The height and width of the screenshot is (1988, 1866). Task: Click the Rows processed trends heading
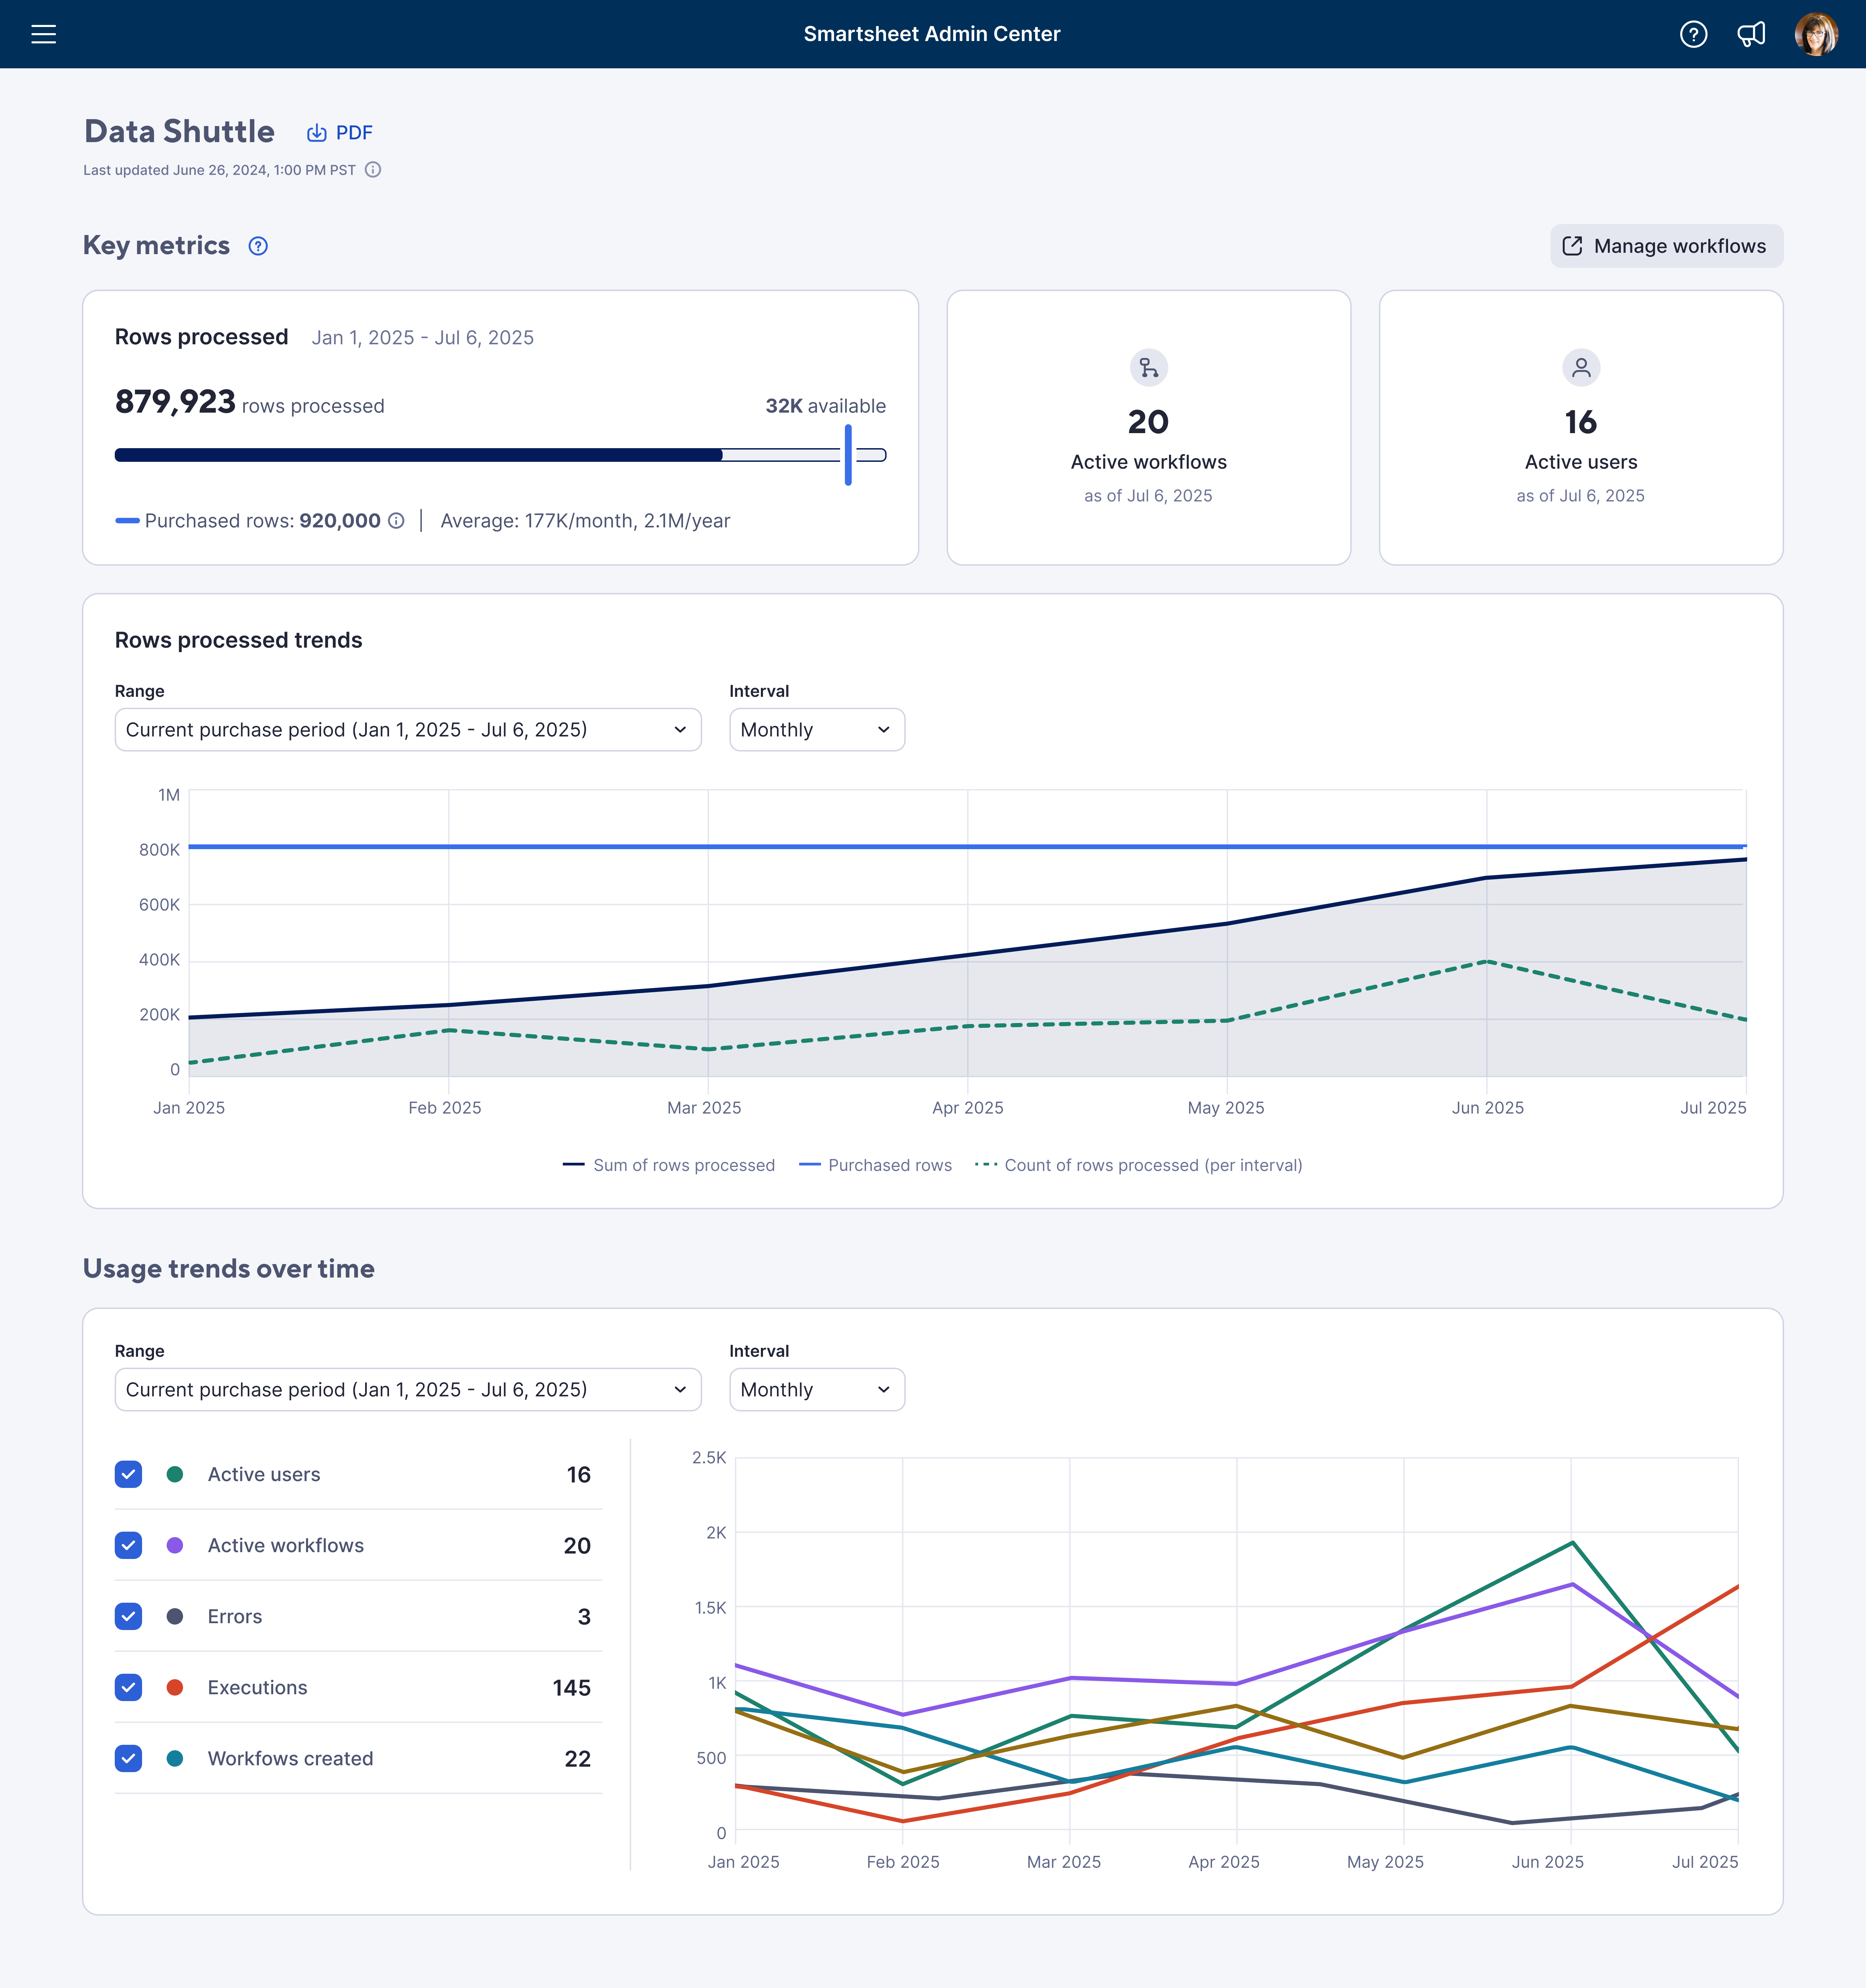click(239, 640)
